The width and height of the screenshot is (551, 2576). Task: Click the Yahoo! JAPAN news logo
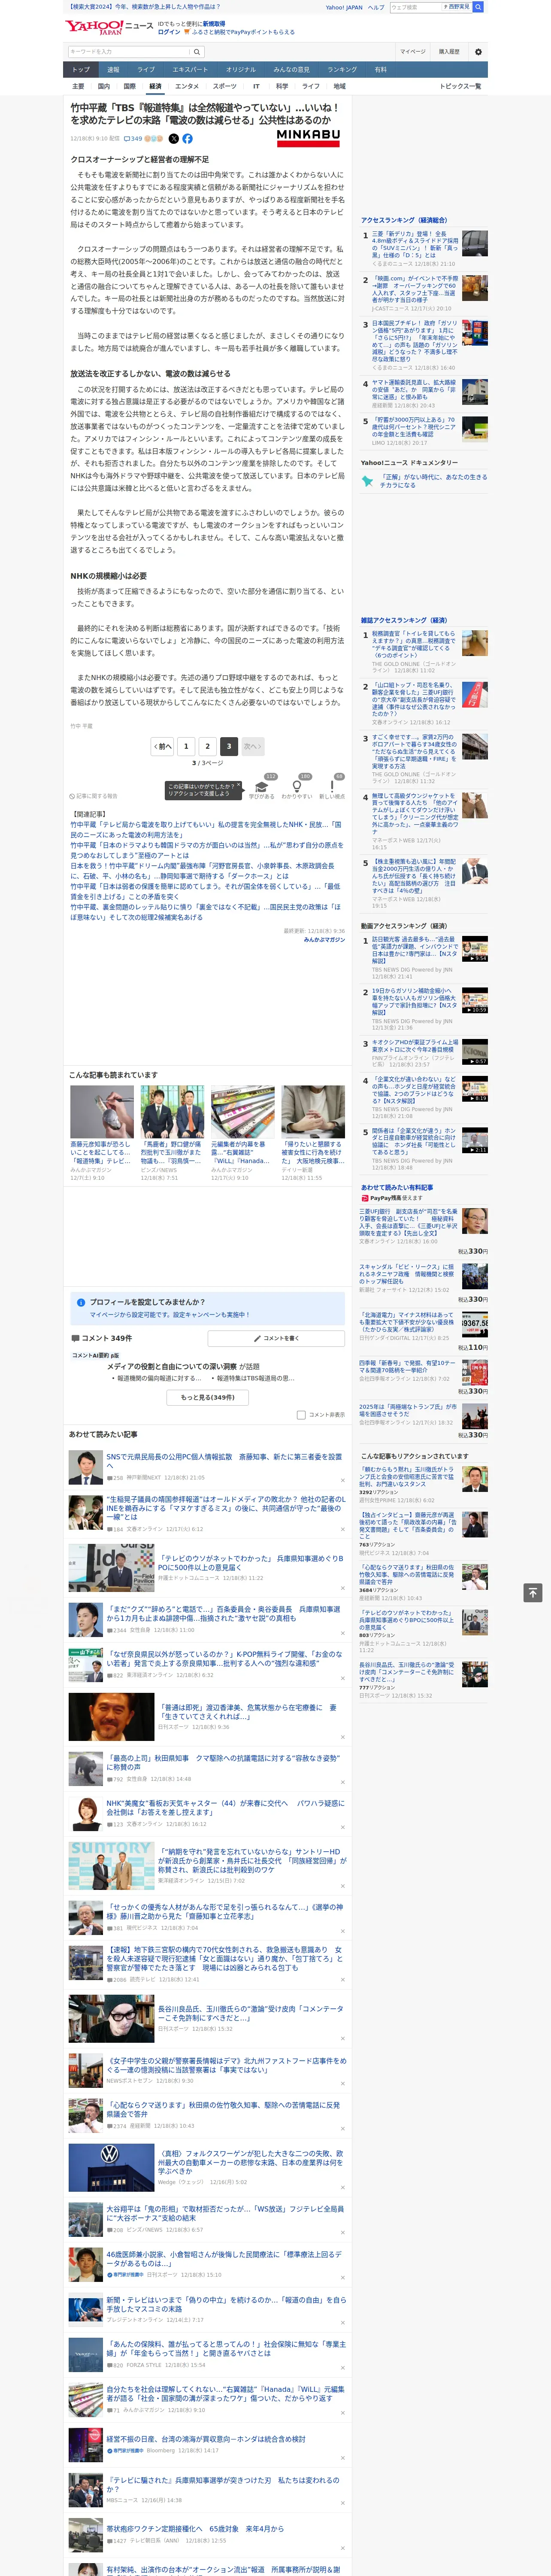tap(110, 26)
